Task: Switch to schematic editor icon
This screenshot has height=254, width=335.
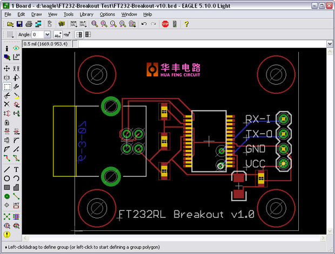Action: point(50,24)
